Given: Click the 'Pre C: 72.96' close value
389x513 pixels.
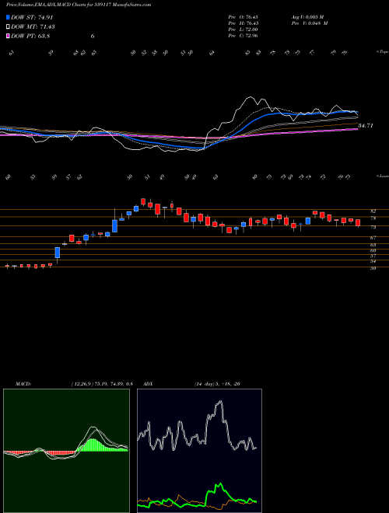Looking at the screenshot, I should coord(243,36).
